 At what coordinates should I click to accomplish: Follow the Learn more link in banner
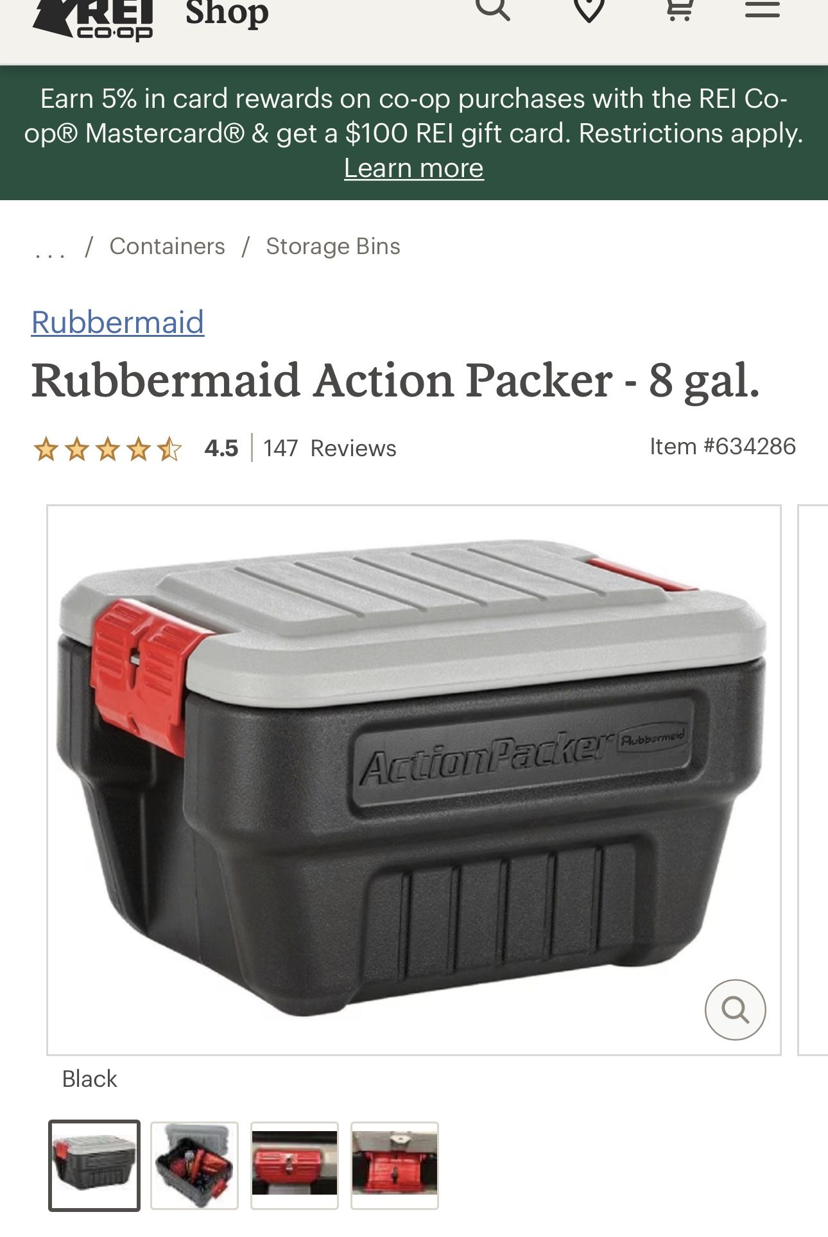pos(413,168)
